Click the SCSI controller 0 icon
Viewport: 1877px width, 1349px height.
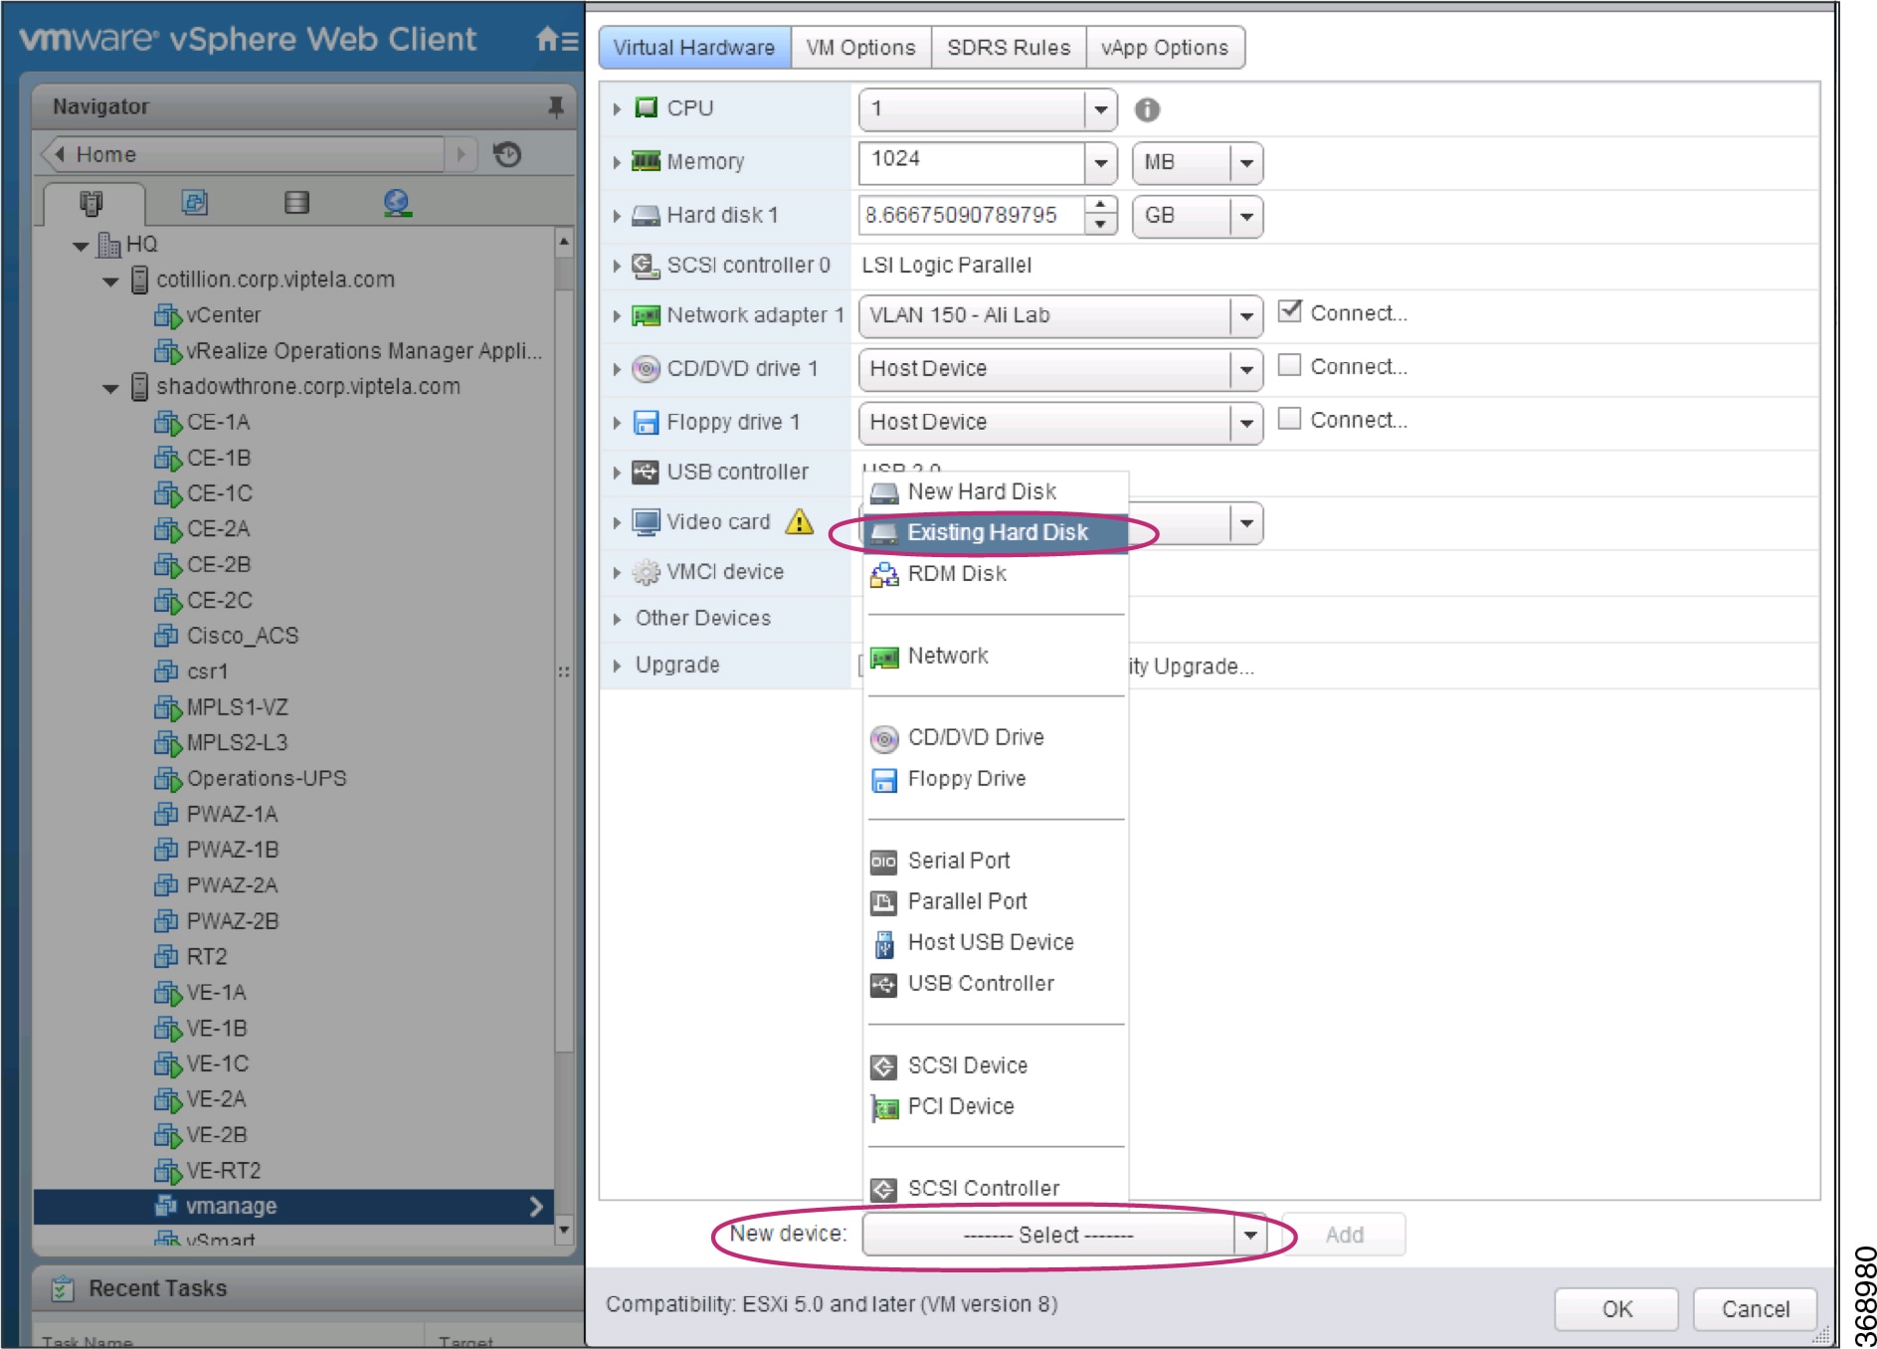click(647, 265)
